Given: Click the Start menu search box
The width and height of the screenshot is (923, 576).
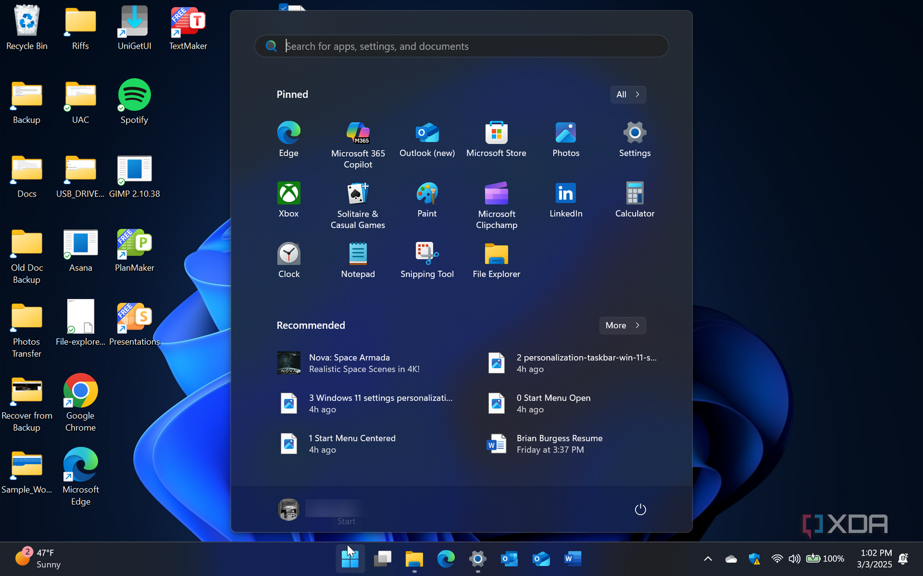Looking at the screenshot, I should point(461,46).
